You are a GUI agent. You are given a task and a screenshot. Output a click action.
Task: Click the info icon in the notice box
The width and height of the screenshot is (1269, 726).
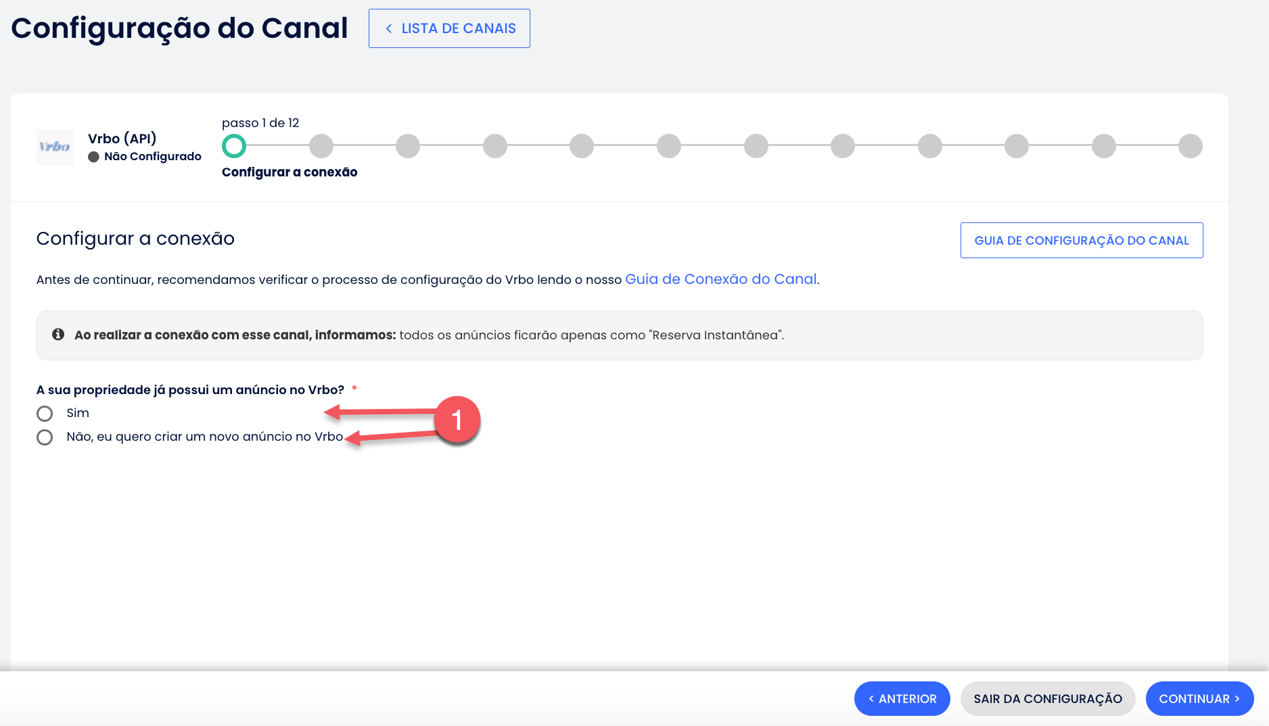pyautogui.click(x=58, y=335)
